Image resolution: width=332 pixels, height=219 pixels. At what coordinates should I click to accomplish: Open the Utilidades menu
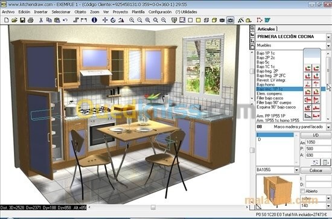[186, 12]
